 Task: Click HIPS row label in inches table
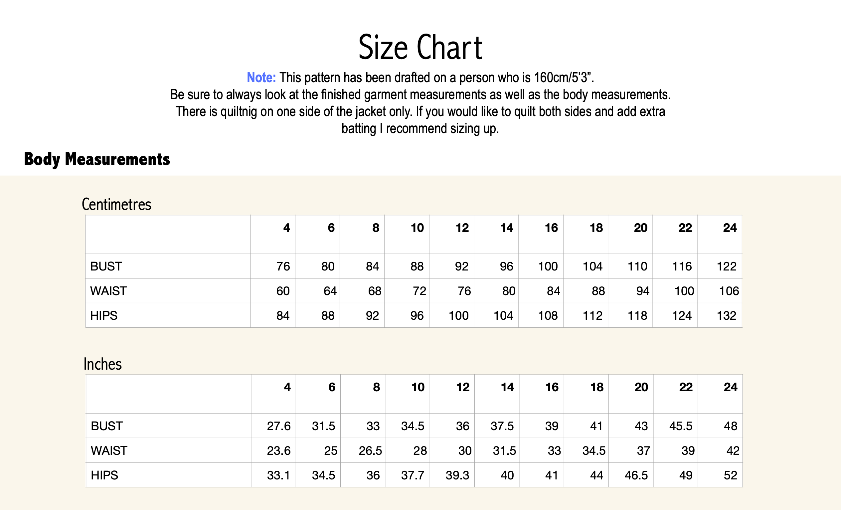(x=104, y=475)
